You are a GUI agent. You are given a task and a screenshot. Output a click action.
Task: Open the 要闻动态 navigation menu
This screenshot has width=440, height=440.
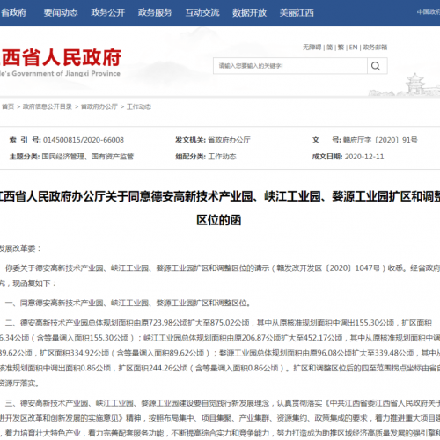point(61,12)
